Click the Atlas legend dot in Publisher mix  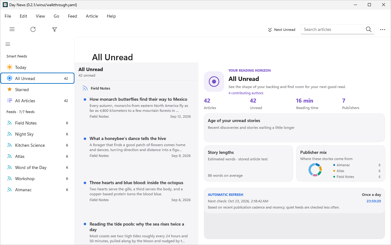click(334, 171)
